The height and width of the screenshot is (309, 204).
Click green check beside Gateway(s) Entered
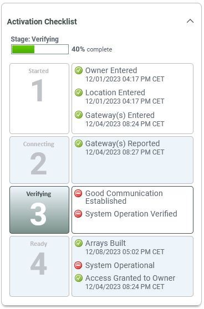(x=79, y=115)
